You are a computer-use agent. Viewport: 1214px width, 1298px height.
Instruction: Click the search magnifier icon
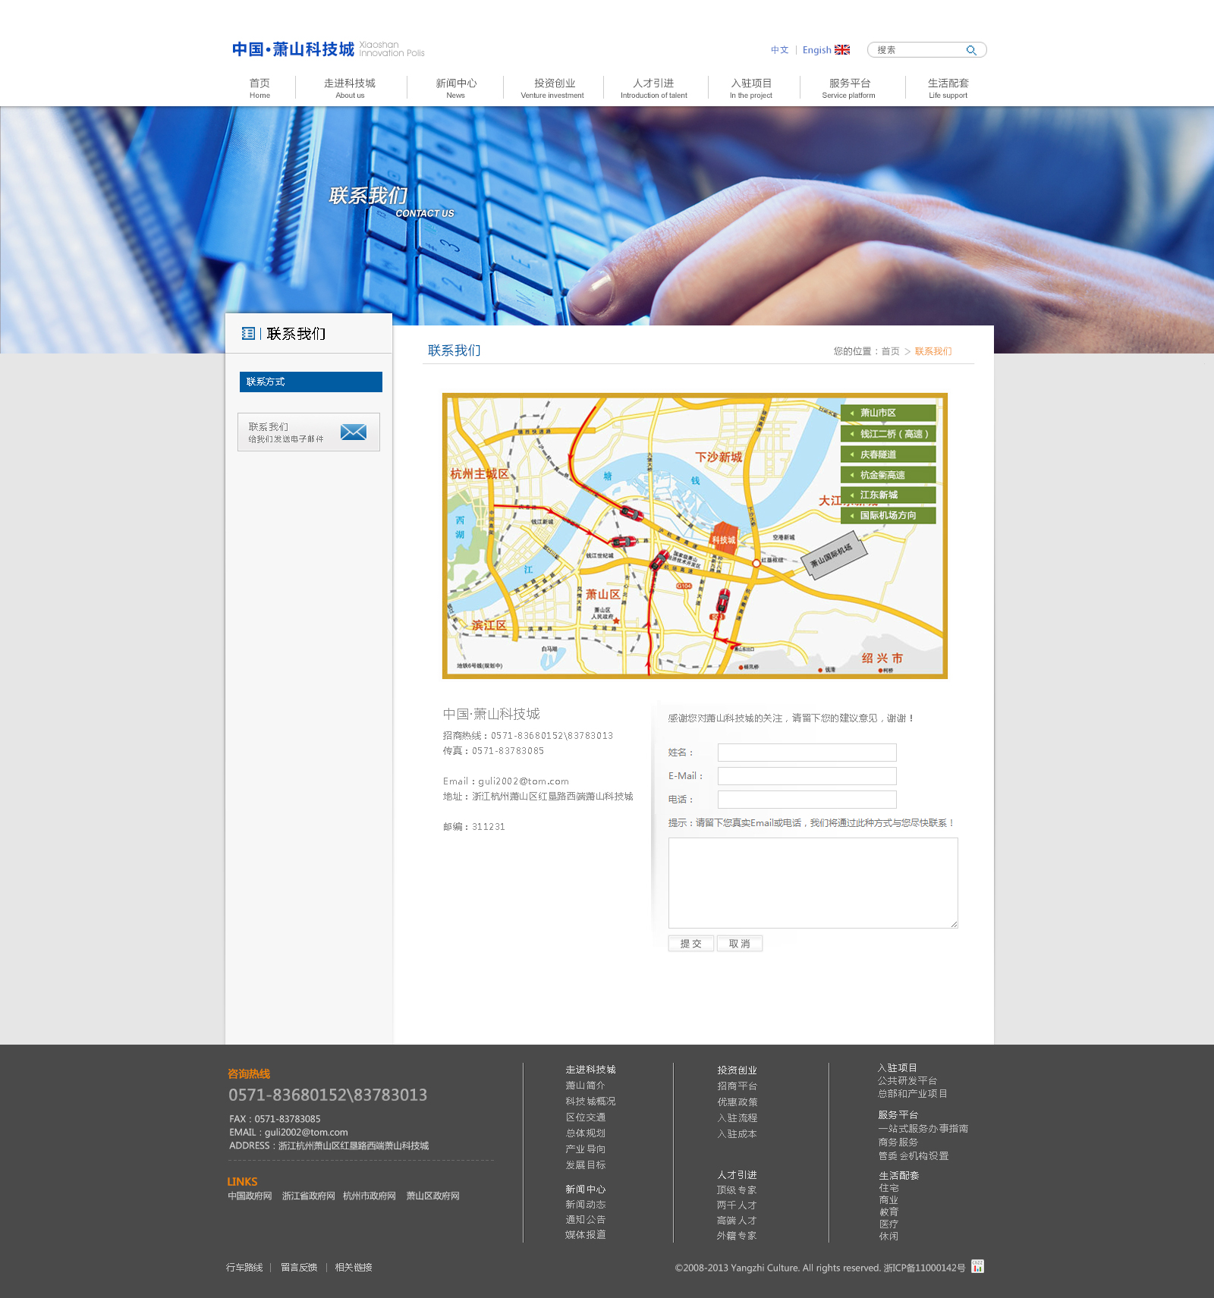(x=970, y=50)
